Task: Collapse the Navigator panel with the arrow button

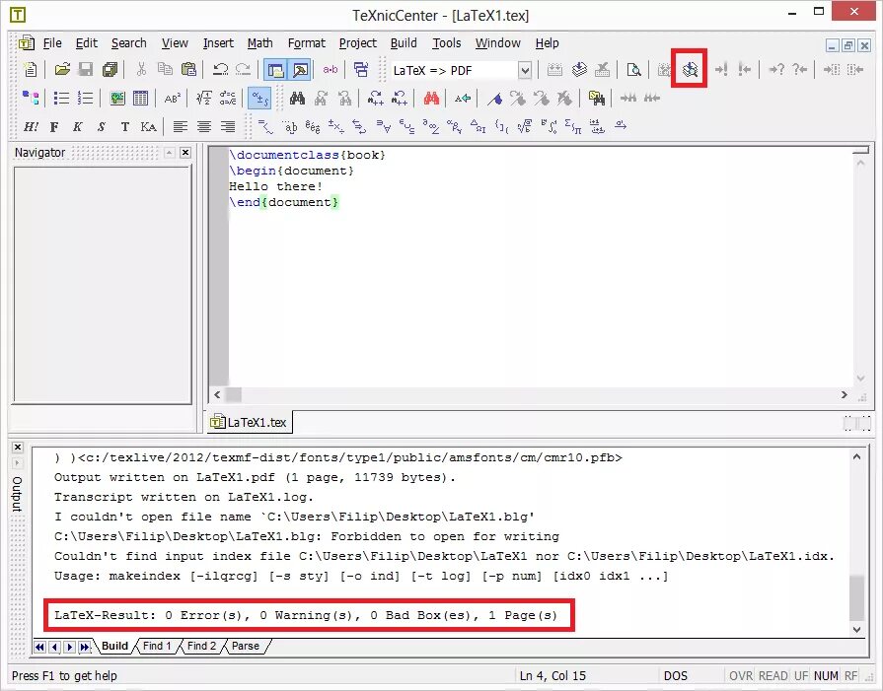Action: (x=170, y=153)
